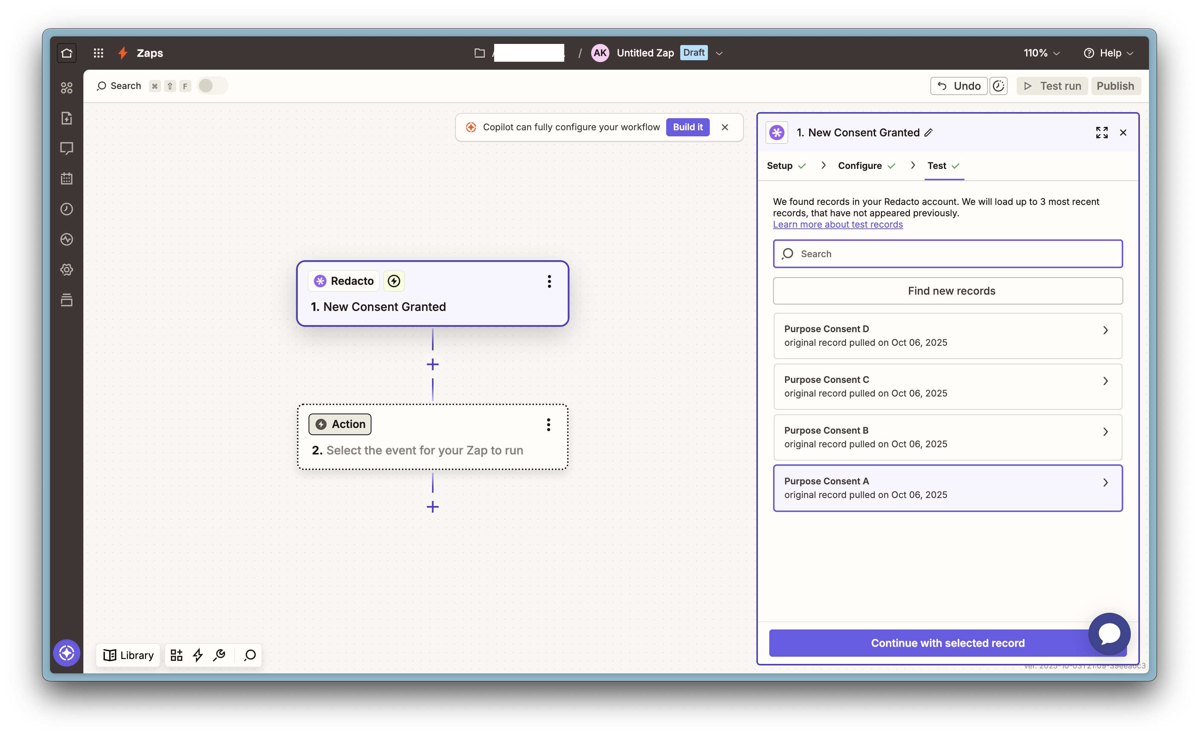Click pencil icon to rename step
This screenshot has width=1199, height=737.
(929, 133)
